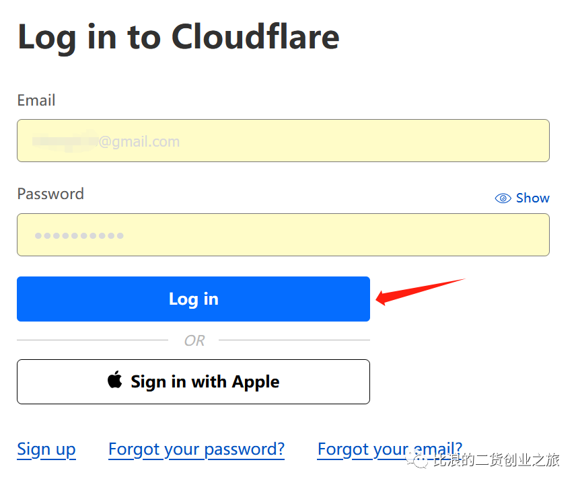The height and width of the screenshot is (485, 578).
Task: Click the Email field label
Action: coord(36,100)
